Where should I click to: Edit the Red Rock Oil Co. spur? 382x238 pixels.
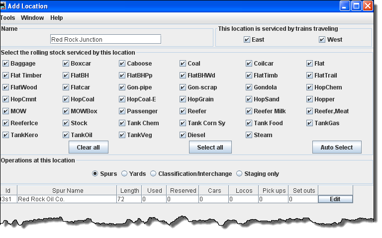[x=335, y=199]
